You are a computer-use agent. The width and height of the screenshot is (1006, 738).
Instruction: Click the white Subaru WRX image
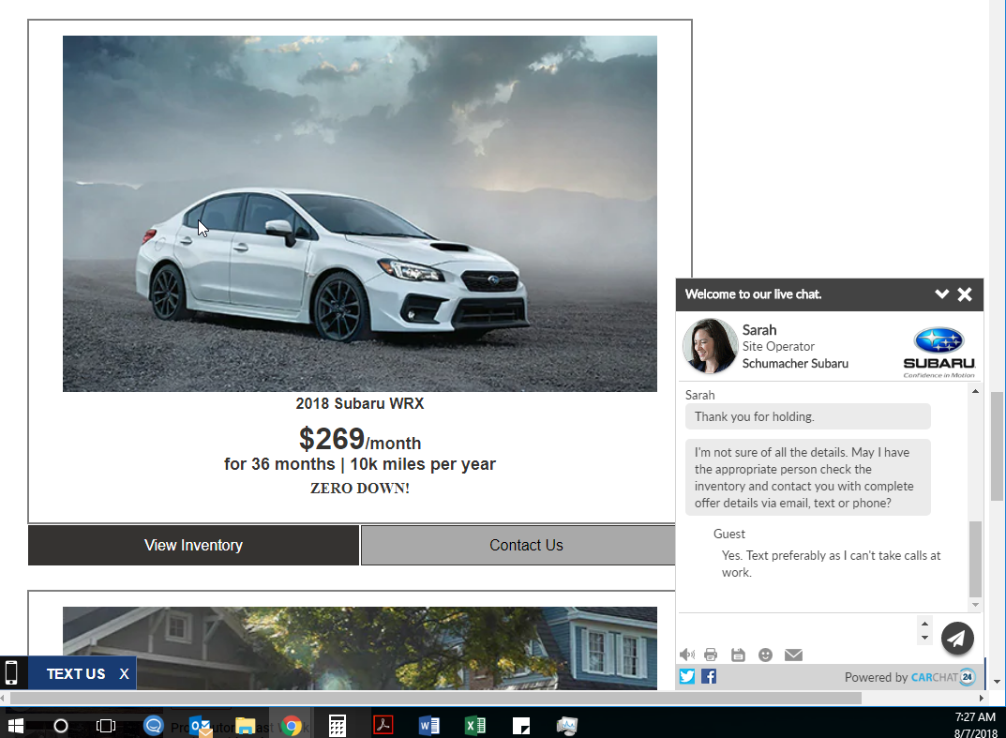[360, 214]
